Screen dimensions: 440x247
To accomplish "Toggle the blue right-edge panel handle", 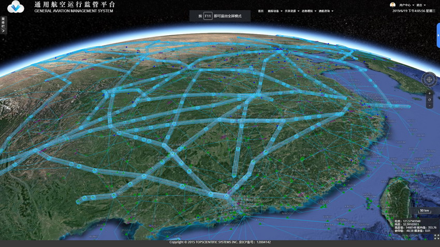I will coord(438,35).
